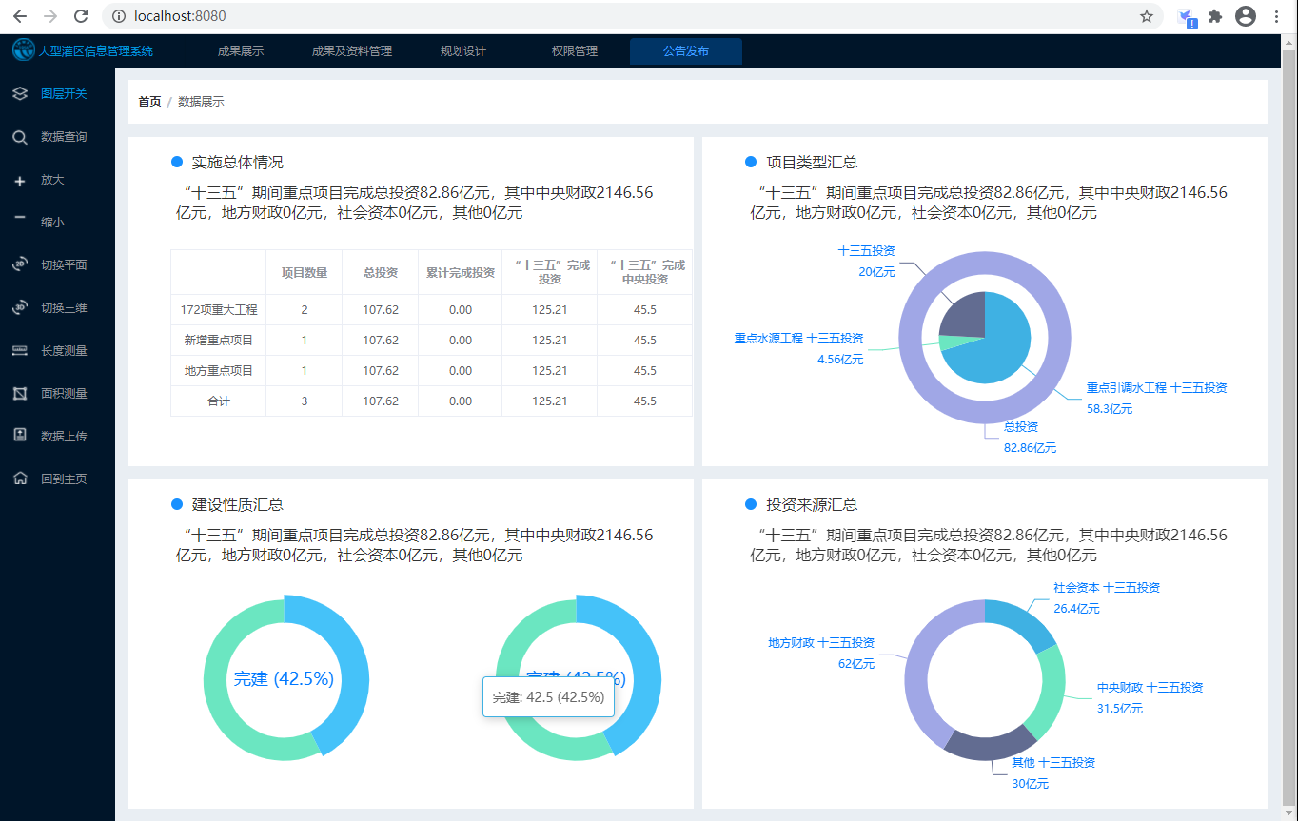The image size is (1298, 821).
Task: Click the 26.4亿元 chart label
Action: pos(1076,609)
